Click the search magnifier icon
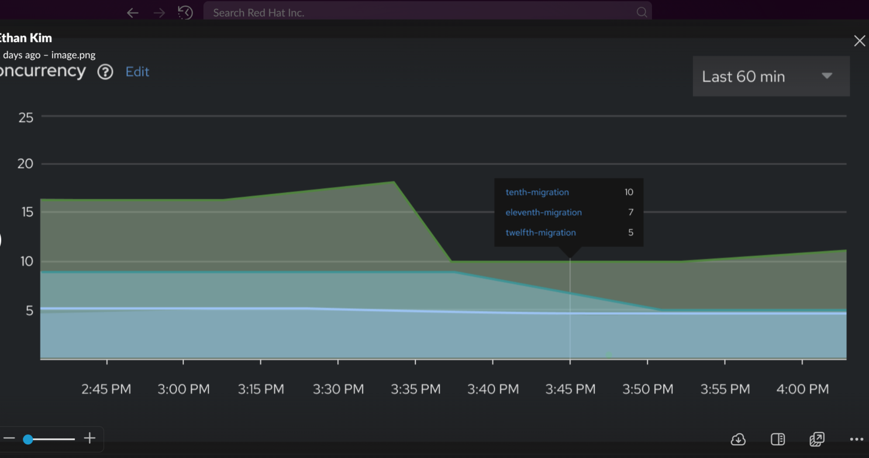 [x=641, y=13]
